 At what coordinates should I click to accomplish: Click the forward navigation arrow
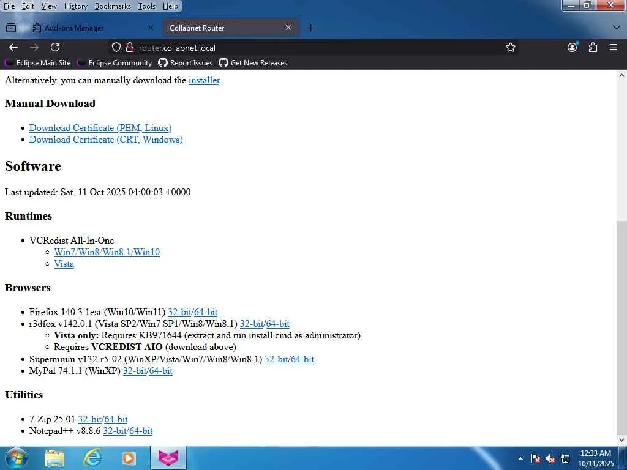(34, 48)
